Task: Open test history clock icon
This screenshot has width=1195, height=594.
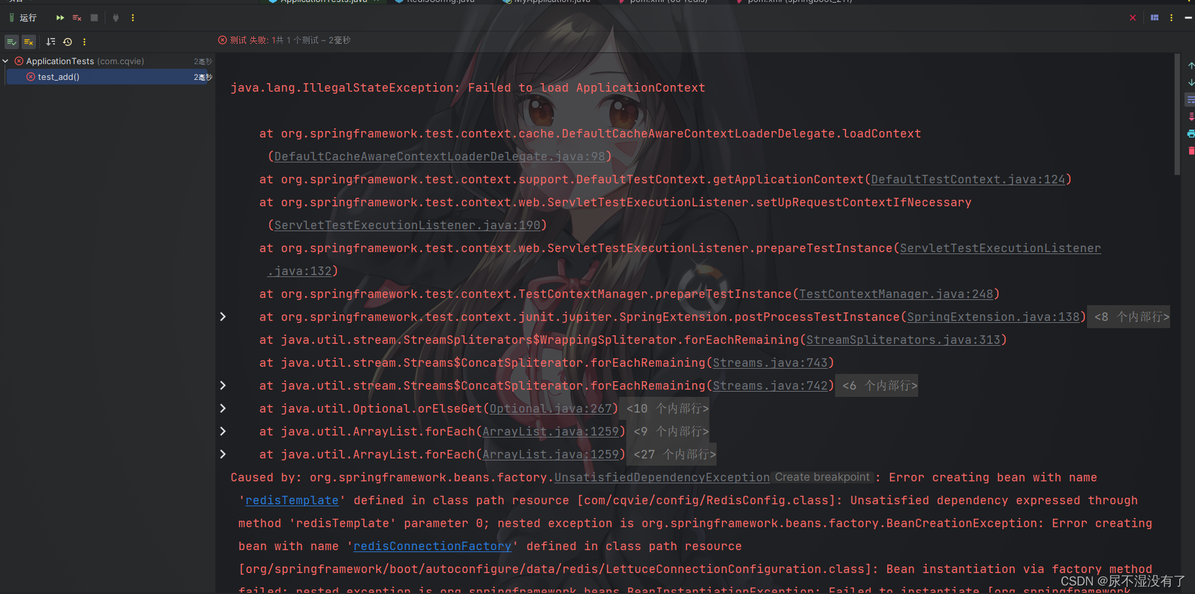Action: tap(67, 42)
